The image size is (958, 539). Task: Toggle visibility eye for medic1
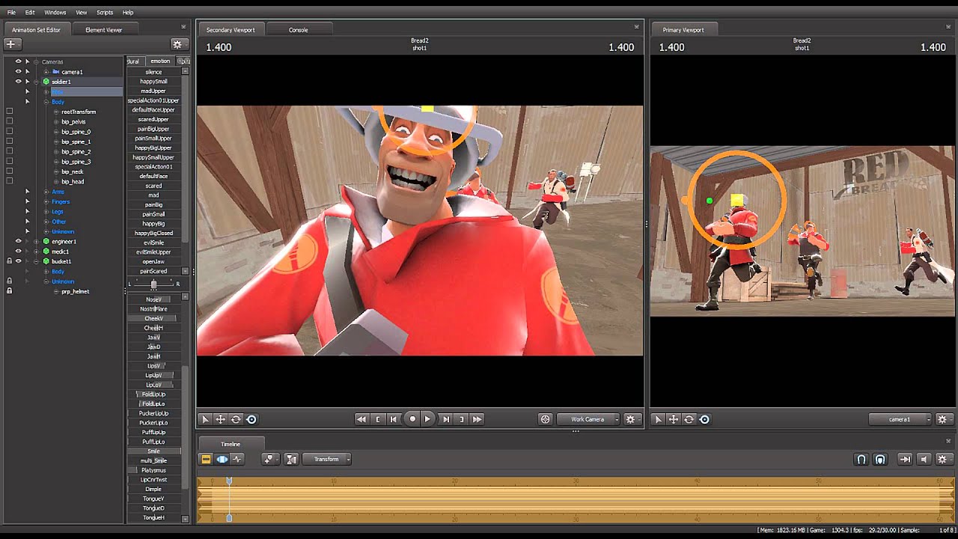18,252
